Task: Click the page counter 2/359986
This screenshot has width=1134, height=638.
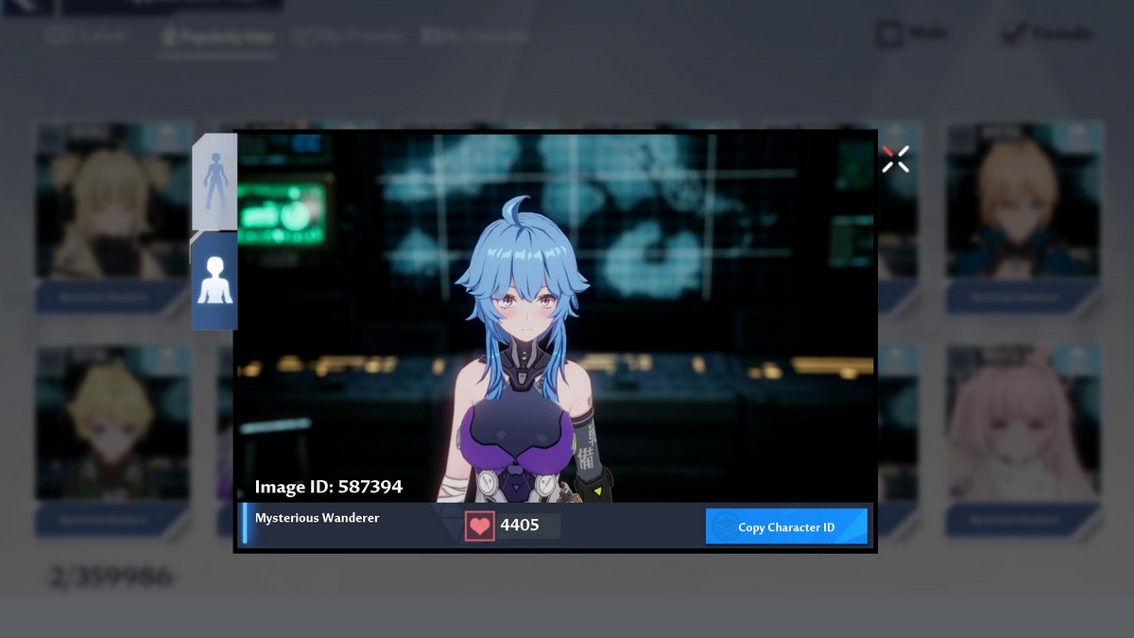Action: pyautogui.click(x=112, y=577)
